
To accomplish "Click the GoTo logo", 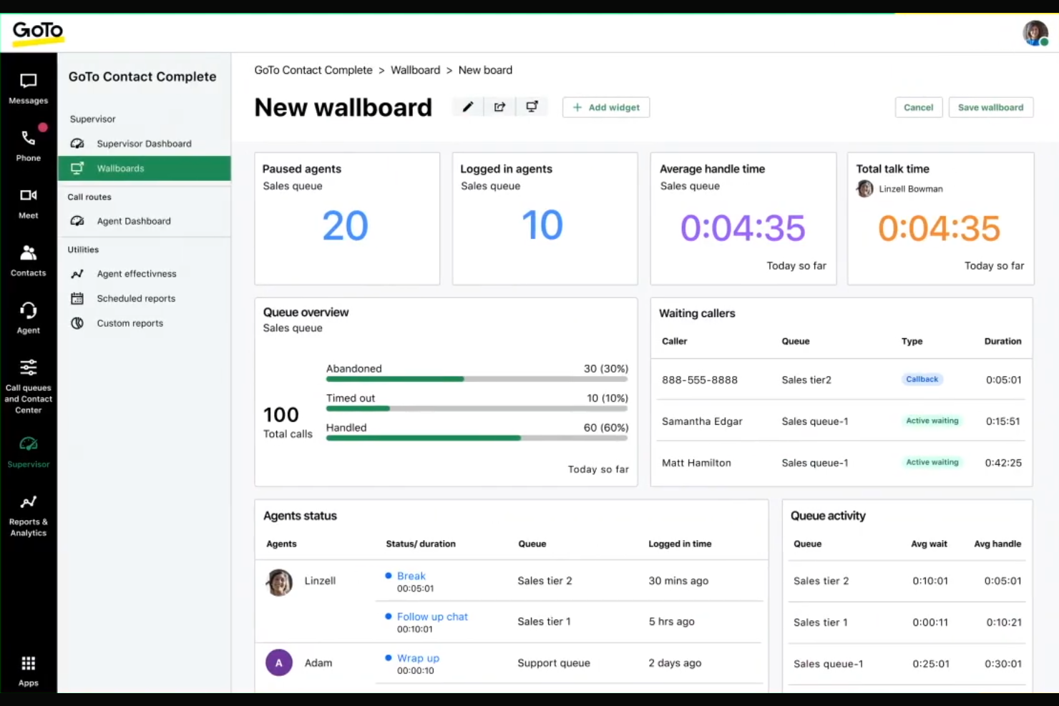I will point(38,32).
